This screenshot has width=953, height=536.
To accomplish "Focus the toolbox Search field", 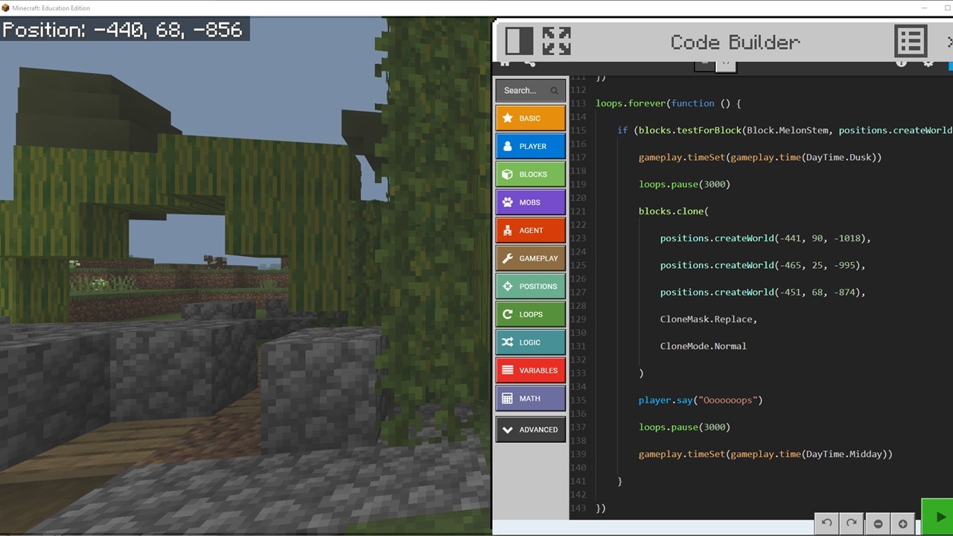I will 530,91.
